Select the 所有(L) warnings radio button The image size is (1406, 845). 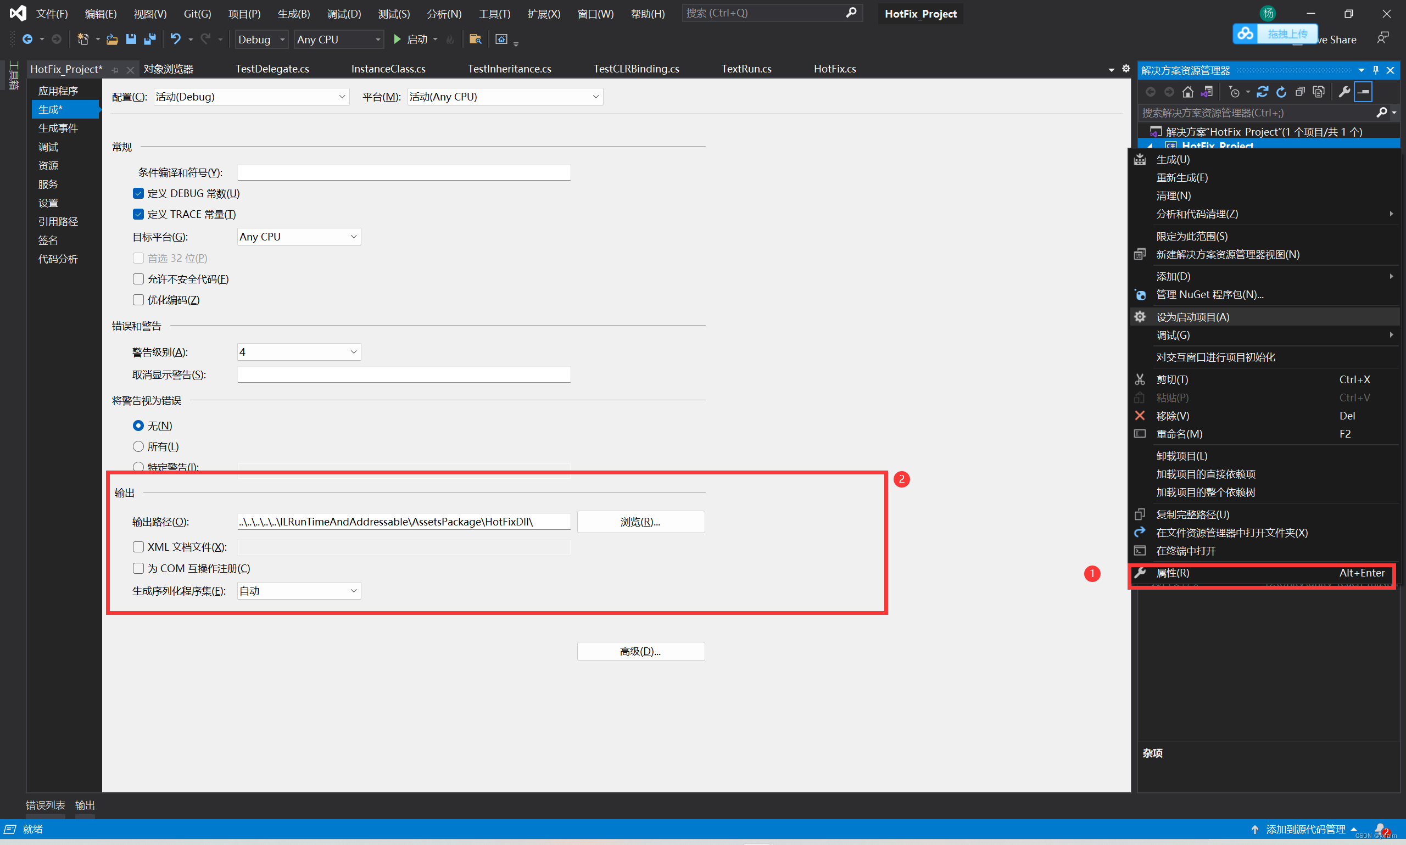click(x=138, y=447)
